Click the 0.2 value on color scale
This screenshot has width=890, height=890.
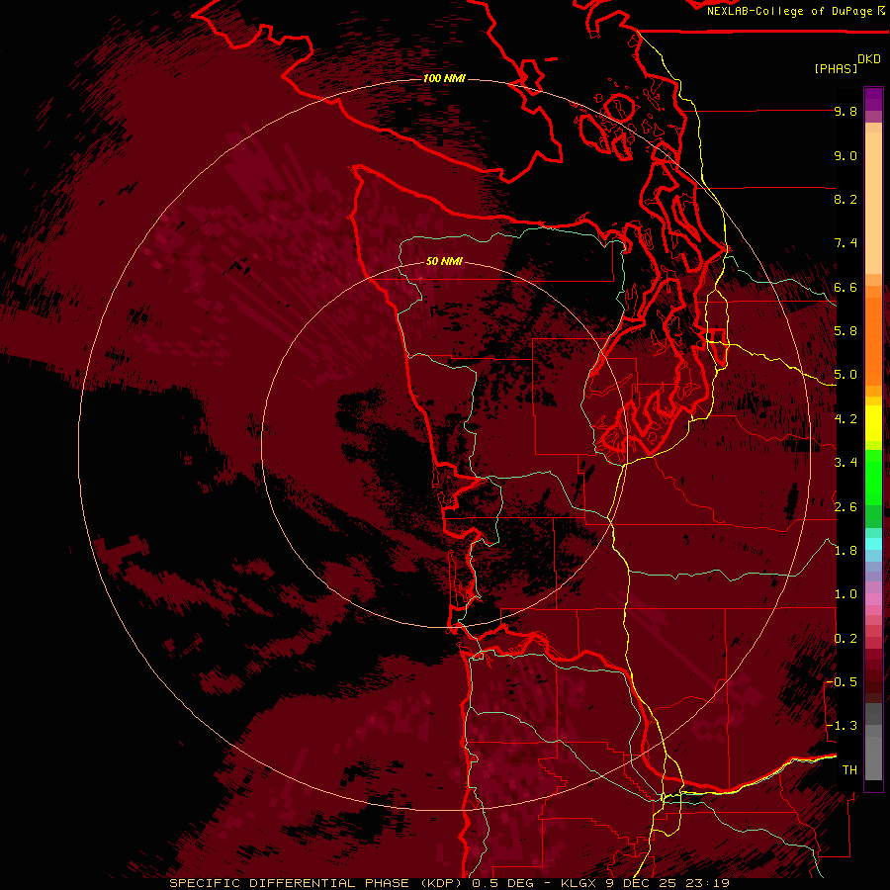pyautogui.click(x=845, y=639)
